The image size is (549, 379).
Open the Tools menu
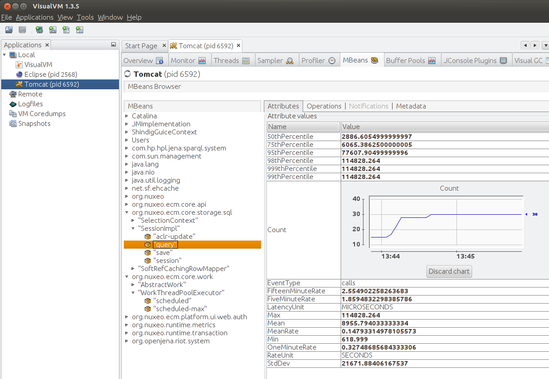pos(85,17)
